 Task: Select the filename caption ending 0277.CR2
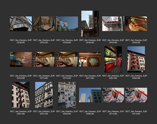point(90,77)
